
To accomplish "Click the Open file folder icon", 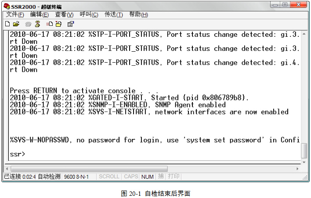I will tap(16, 24).
